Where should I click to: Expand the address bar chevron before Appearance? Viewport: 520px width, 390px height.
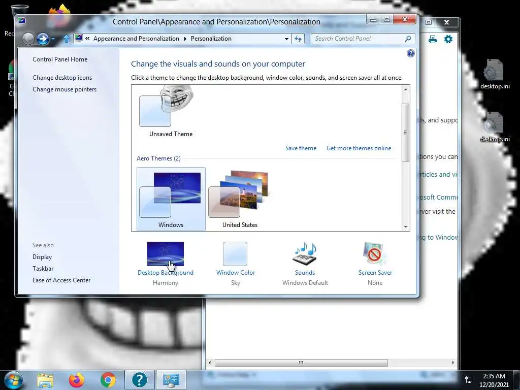click(87, 39)
